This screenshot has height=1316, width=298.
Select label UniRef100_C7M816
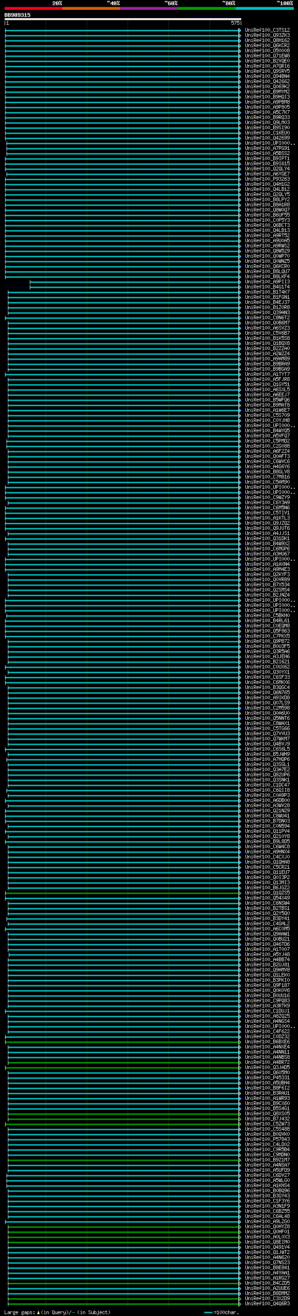click(x=267, y=477)
